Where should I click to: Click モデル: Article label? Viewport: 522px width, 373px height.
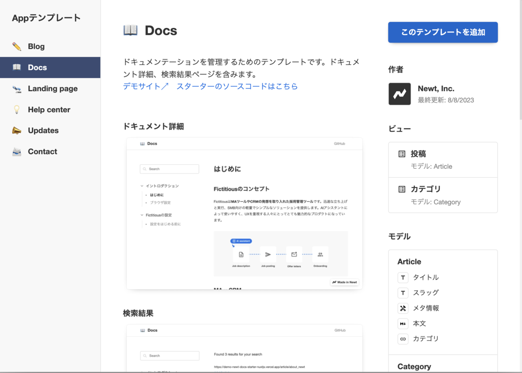click(432, 167)
